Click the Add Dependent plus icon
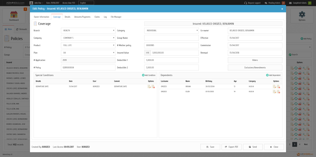Image resolution: width=316 pixels, height=157 pixels. (x=267, y=75)
